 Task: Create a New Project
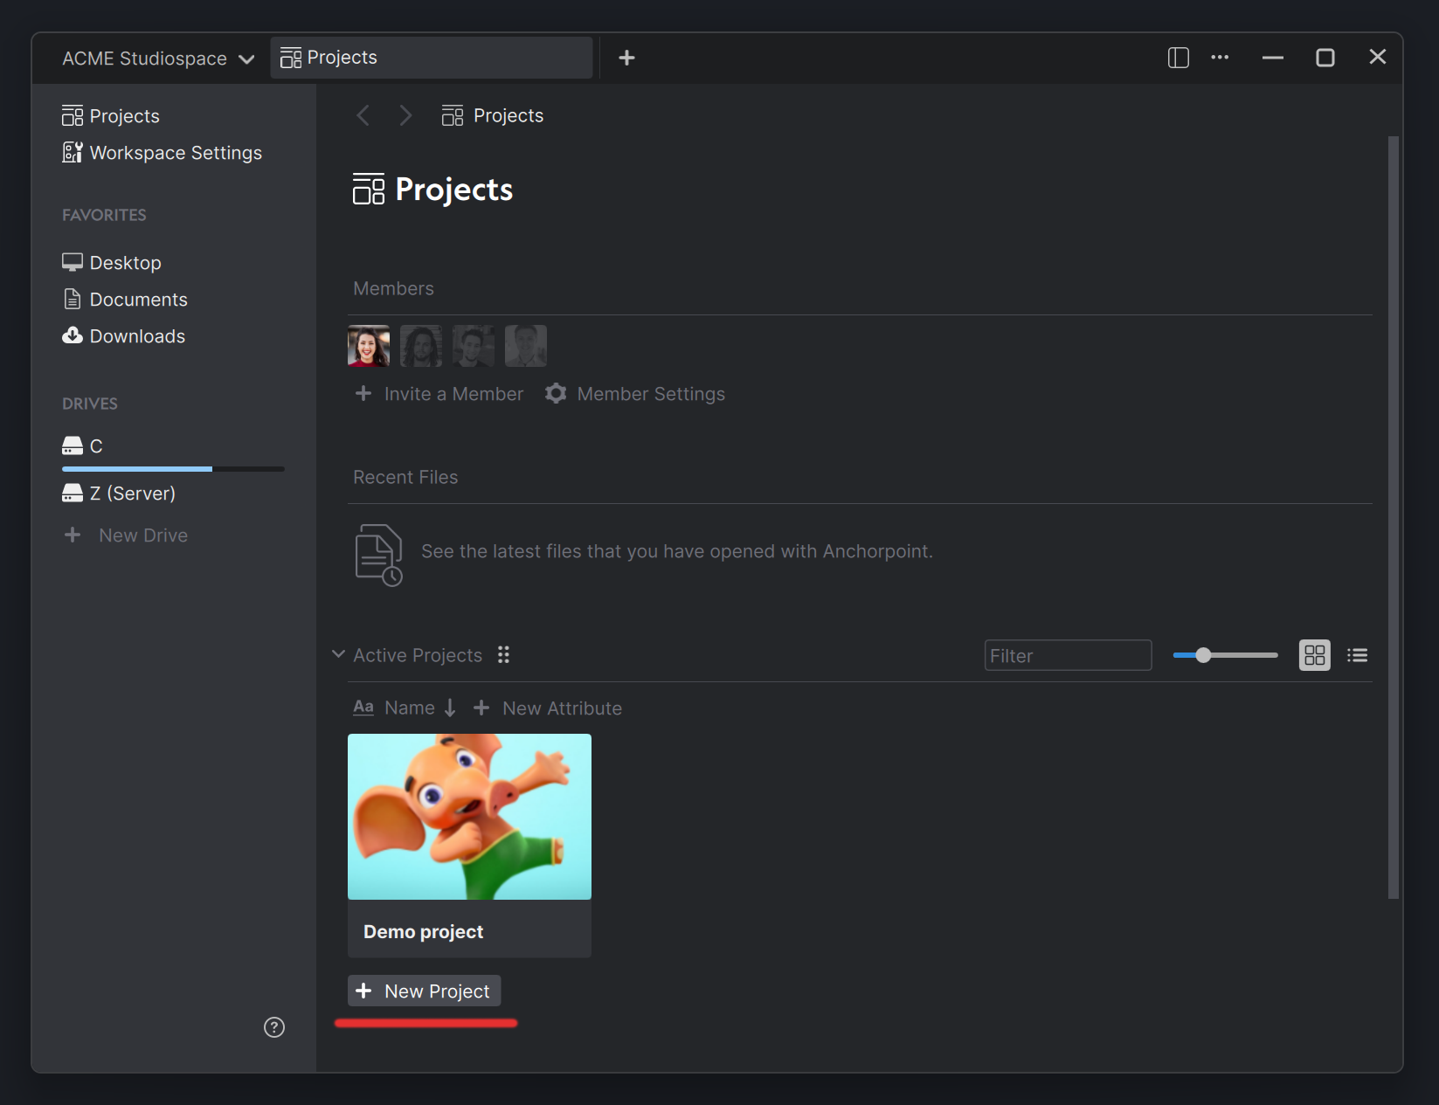(424, 991)
